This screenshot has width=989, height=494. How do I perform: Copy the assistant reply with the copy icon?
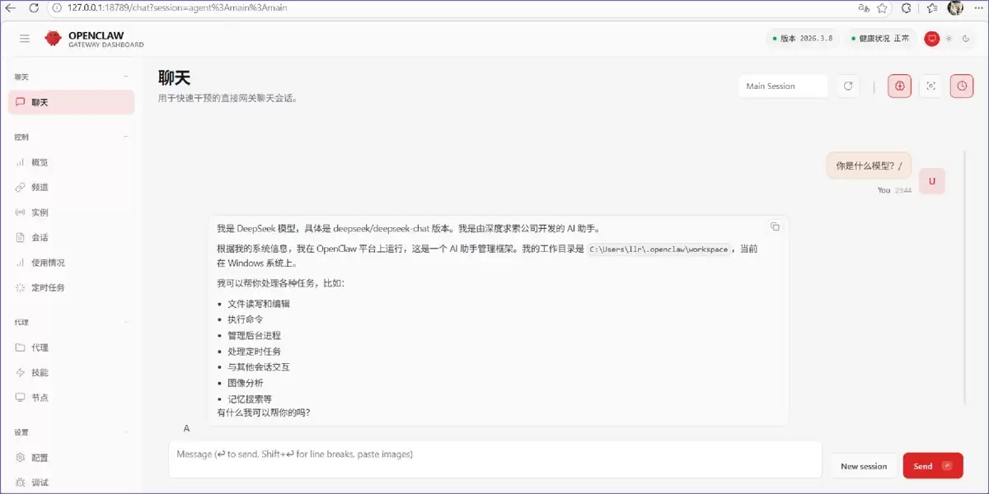coord(775,226)
